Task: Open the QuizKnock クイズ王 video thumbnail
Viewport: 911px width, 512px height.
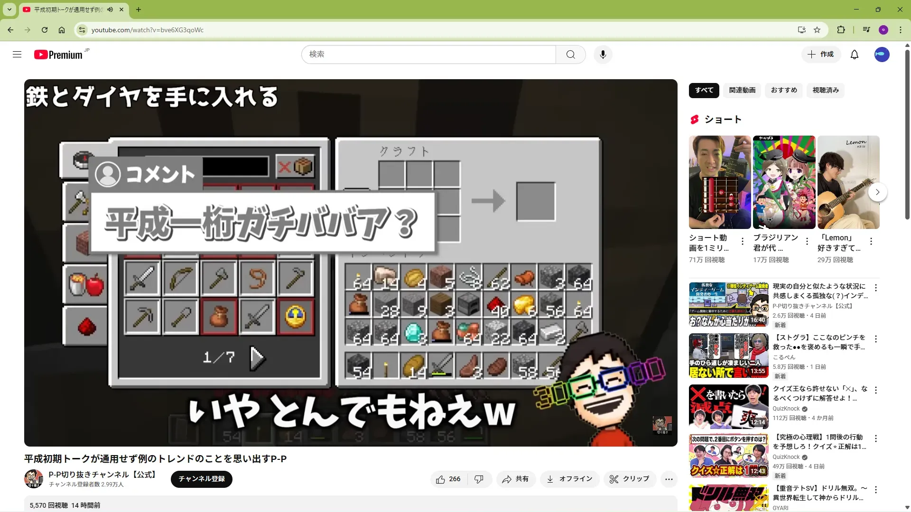Action: pyautogui.click(x=728, y=406)
